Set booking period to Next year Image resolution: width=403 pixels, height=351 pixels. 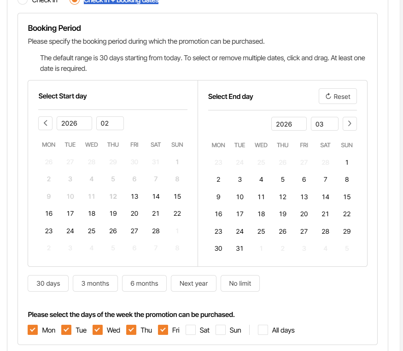tap(193, 283)
